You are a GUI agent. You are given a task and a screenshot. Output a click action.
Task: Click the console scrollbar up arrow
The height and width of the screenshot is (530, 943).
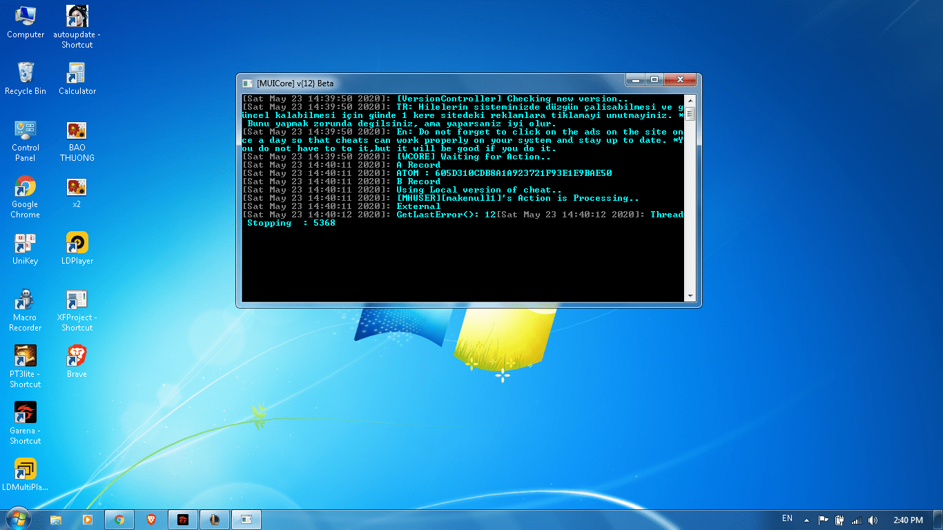pyautogui.click(x=690, y=100)
